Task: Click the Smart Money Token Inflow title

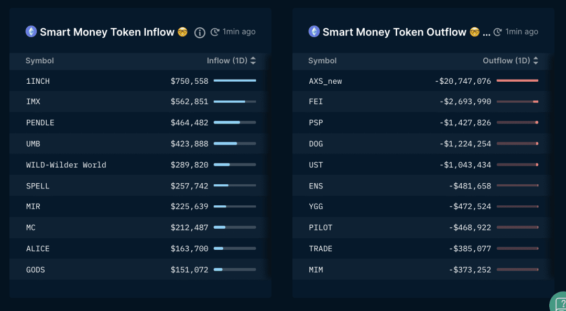Action: 107,32
